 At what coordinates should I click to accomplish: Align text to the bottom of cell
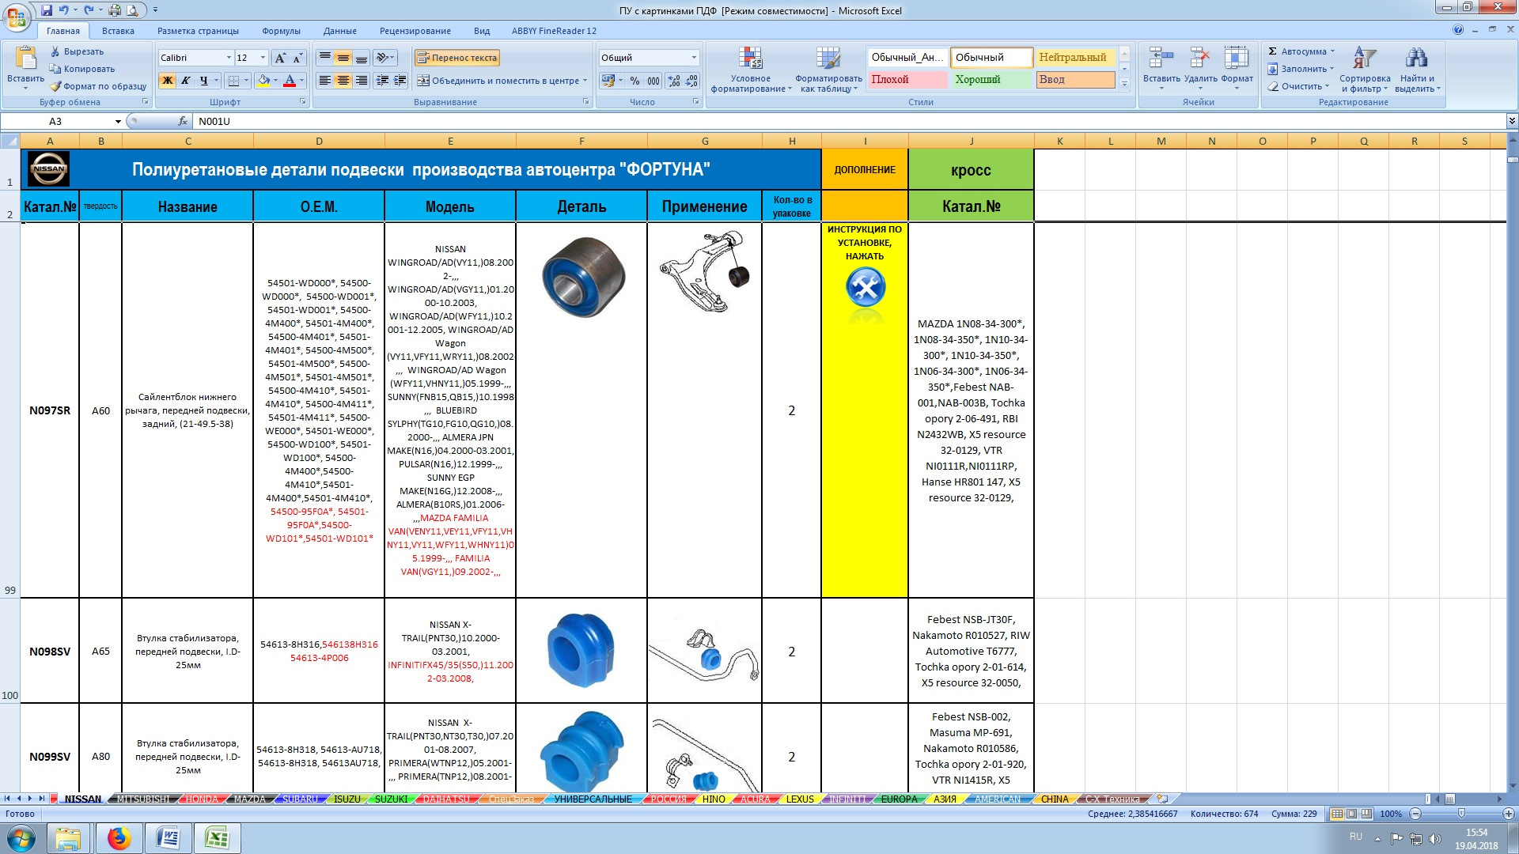tap(361, 58)
